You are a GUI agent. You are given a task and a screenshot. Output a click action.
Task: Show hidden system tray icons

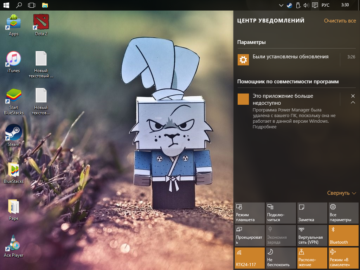(281, 5)
